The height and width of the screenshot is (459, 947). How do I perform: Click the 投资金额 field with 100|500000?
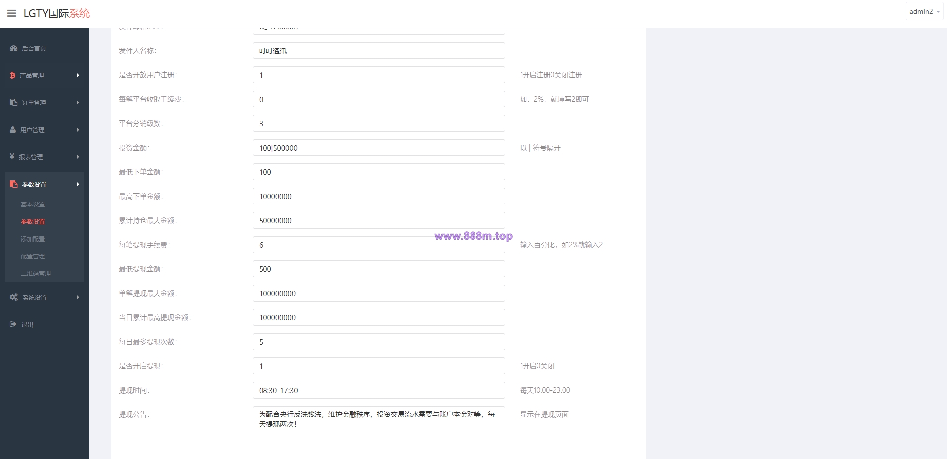[x=379, y=148]
